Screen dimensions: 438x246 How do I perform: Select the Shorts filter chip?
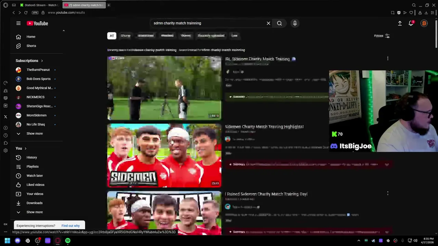pyautogui.click(x=126, y=36)
